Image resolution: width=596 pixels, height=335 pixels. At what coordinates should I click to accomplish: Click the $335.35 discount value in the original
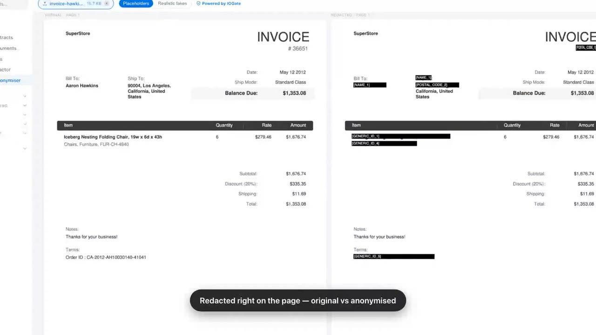(298, 184)
